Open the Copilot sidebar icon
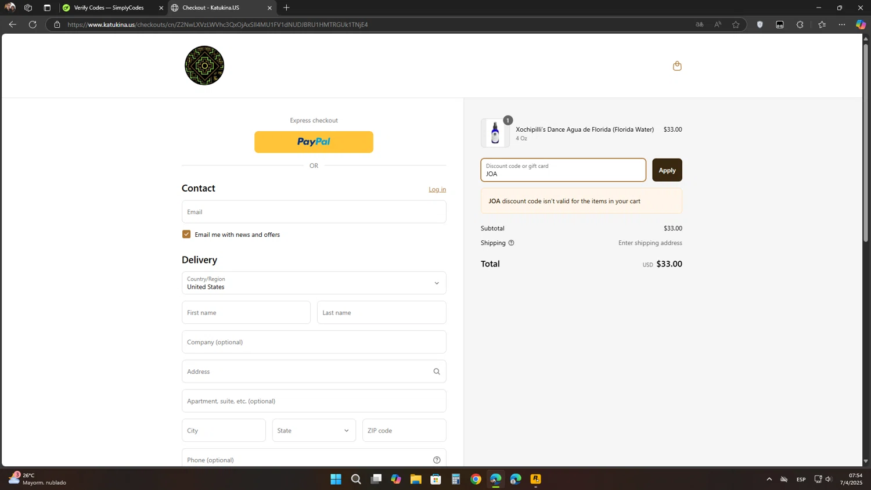 pyautogui.click(x=861, y=24)
